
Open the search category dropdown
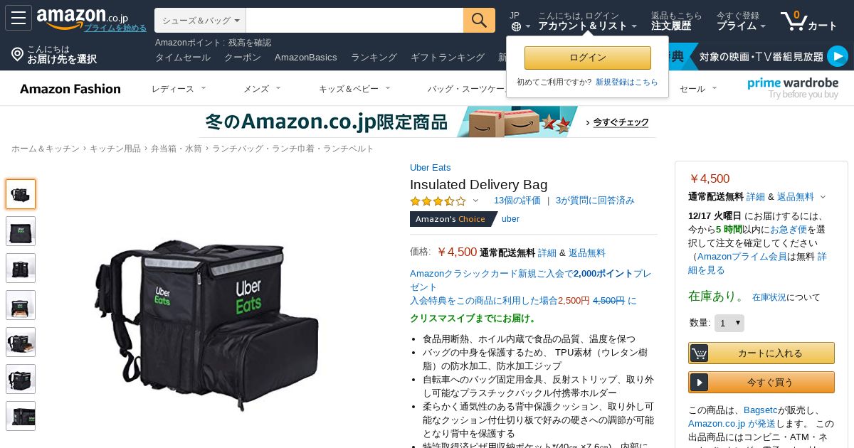tap(200, 20)
